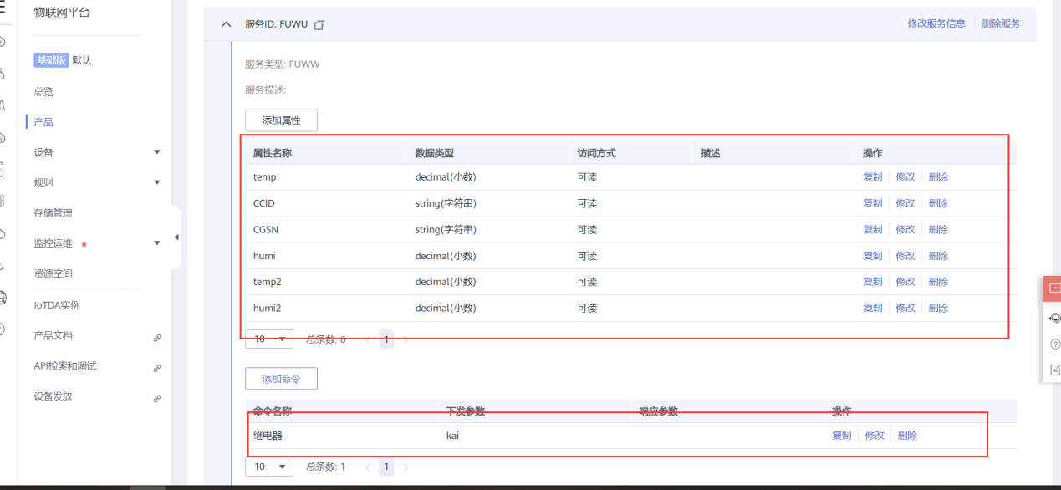Select page 1 in the commands table pagination

tap(386, 467)
